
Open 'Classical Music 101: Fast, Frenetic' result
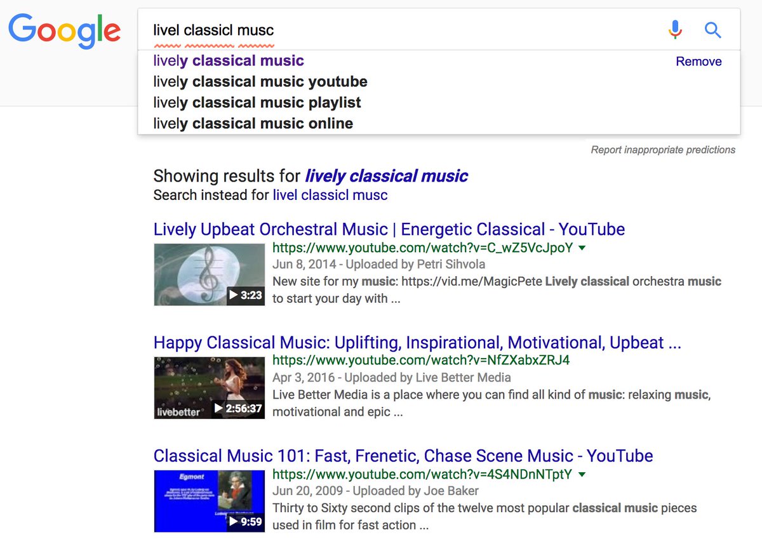coord(403,456)
